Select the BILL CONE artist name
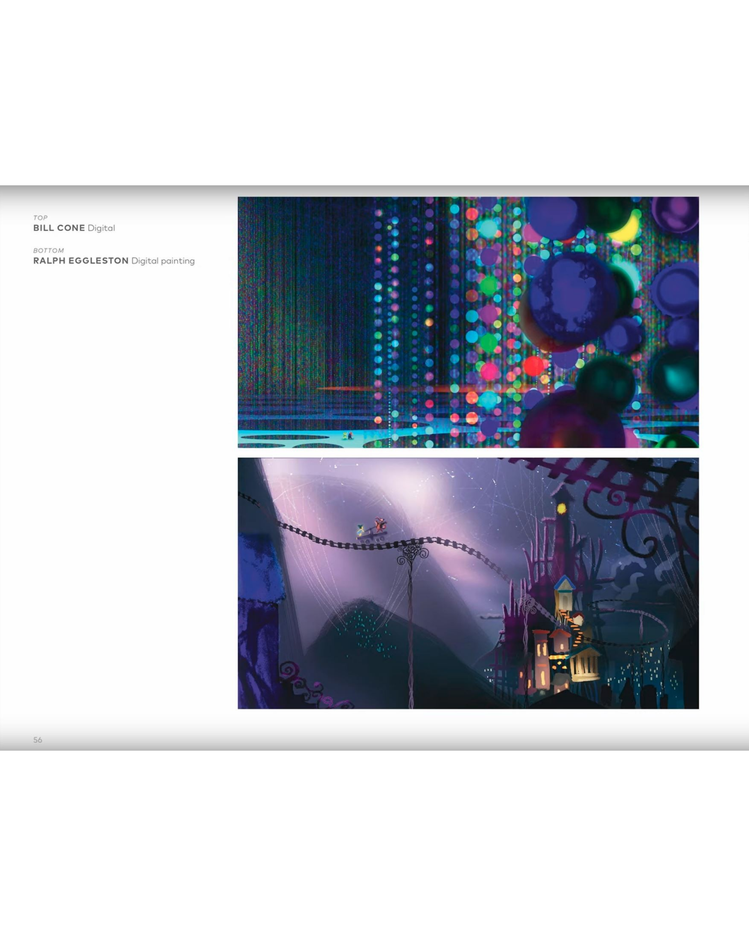Viewport: 749px width, 936px height. coord(59,228)
